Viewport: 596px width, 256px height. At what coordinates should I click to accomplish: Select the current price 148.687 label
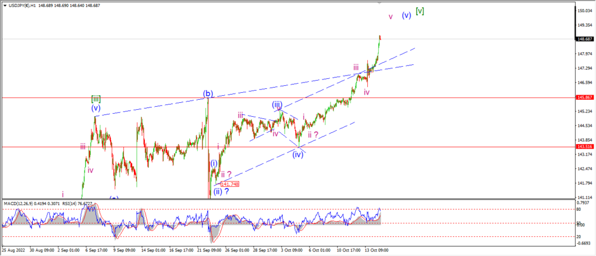pos(584,39)
